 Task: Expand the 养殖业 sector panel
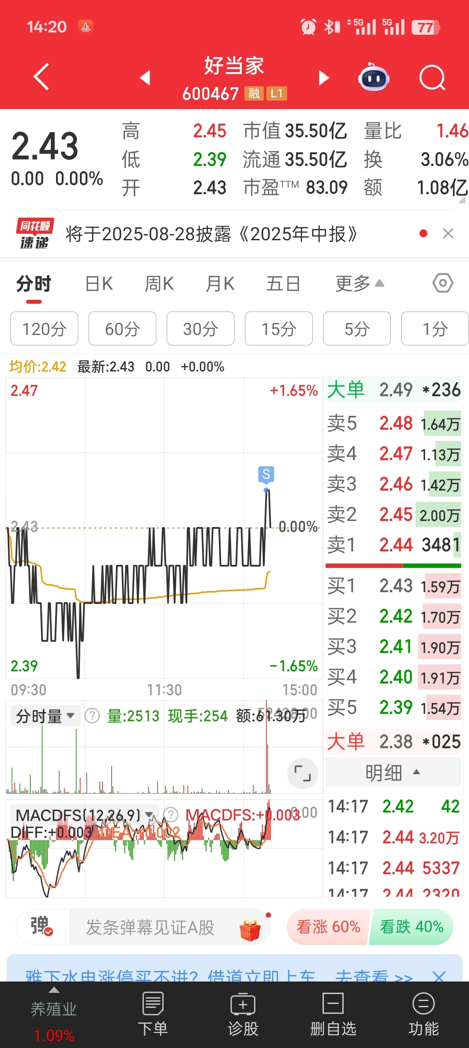[x=54, y=1015]
